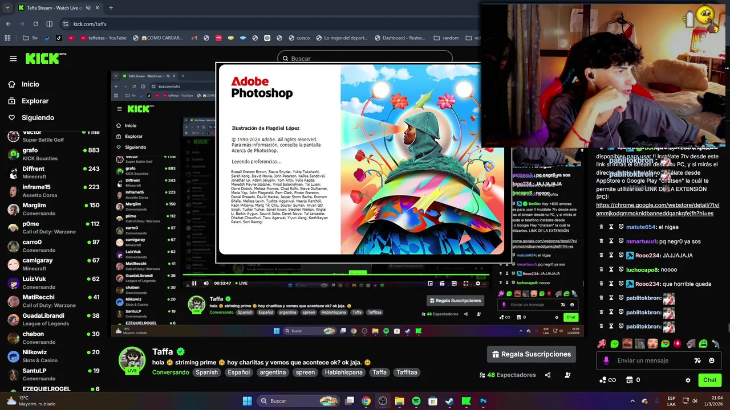Click Taffa's LIVE avatar under the main video
Viewport: 730px width, 410px height.
pos(132,360)
